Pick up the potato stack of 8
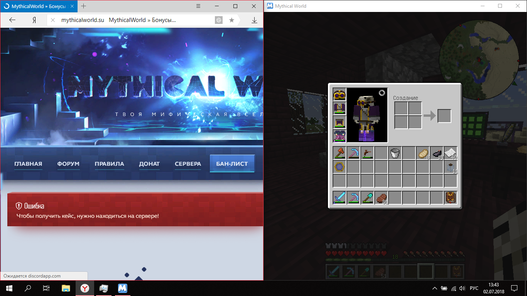Viewport: 527px width, 296px height. [423, 153]
